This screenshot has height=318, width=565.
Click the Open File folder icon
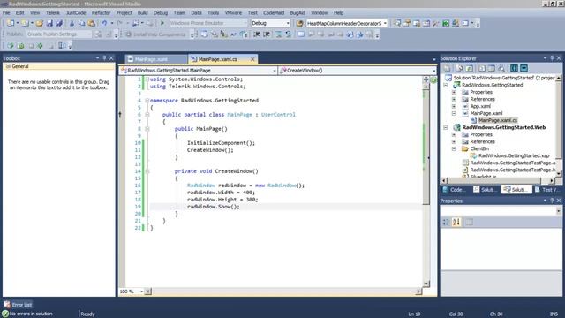click(40, 23)
